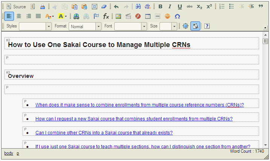
Task: Insert an anchor with the flag icon
Action: (x=96, y=17)
